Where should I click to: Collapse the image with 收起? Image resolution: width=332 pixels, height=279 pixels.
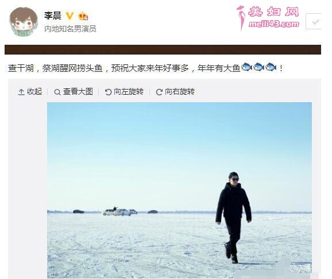click(x=30, y=92)
